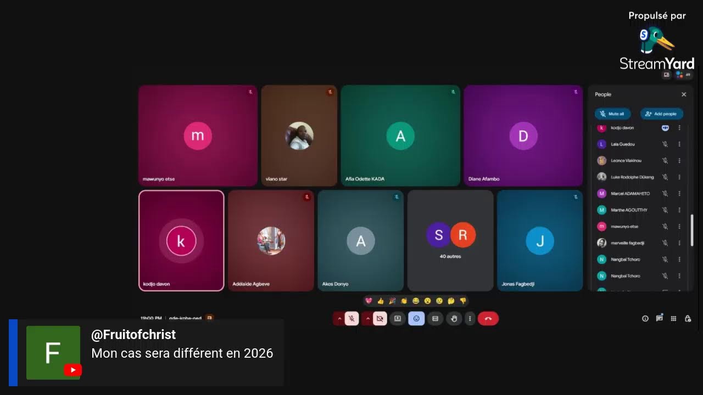Click Luke Rodolphe's avatar in People list
Viewport: 703px width, 395px height.
coord(601,177)
